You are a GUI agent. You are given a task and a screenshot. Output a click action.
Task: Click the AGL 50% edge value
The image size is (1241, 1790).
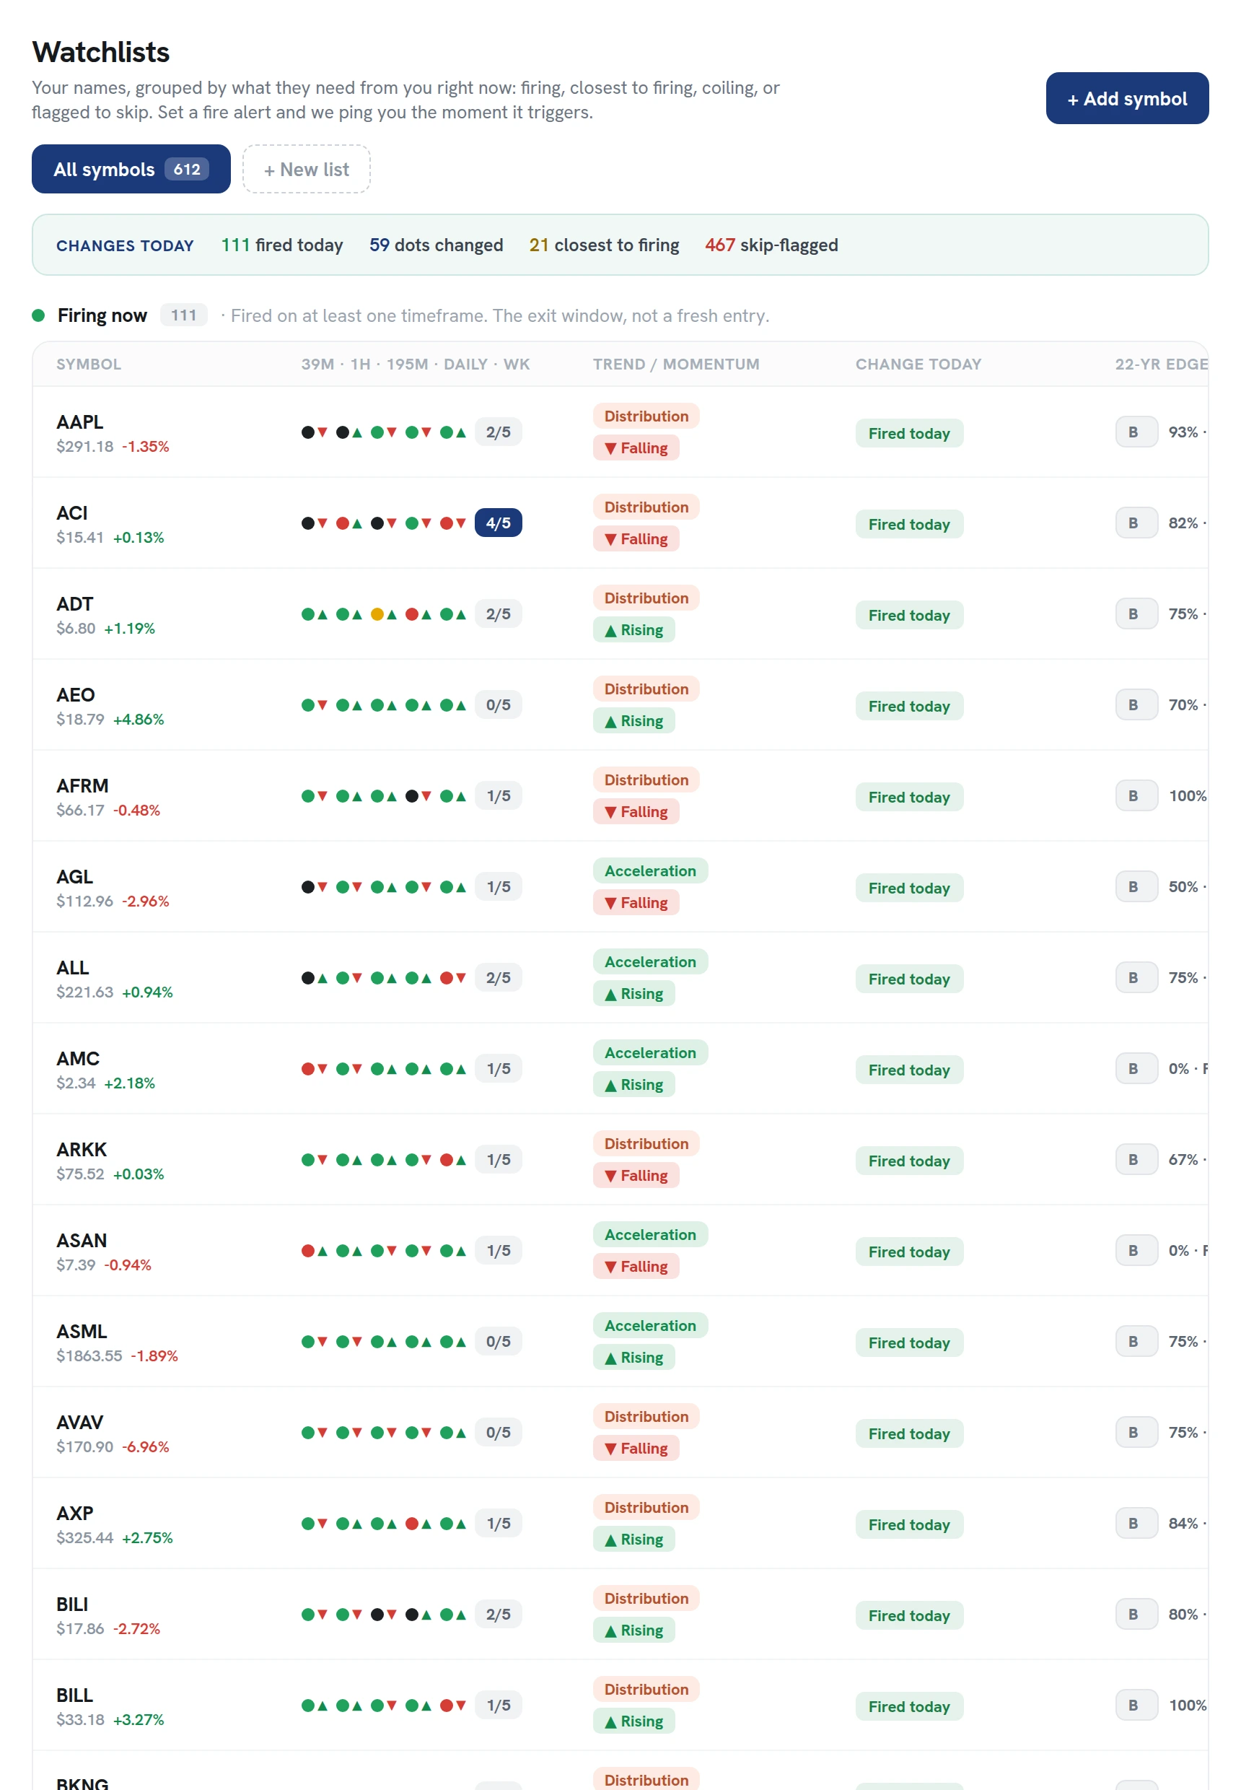pos(1183,887)
